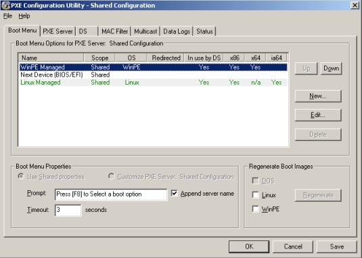
Task: Enable the Linux regenerate checkbox
Action: pyautogui.click(x=255, y=195)
